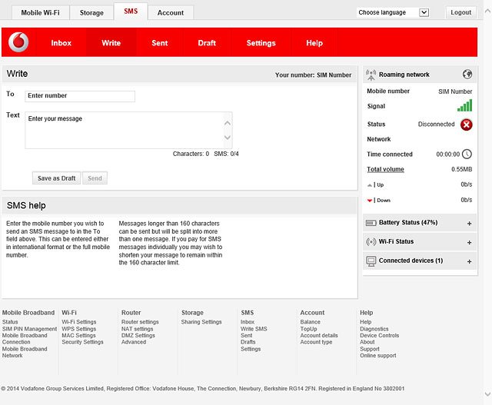Open the Security Settings footer link
This screenshot has height=405, width=492.
[82, 342]
